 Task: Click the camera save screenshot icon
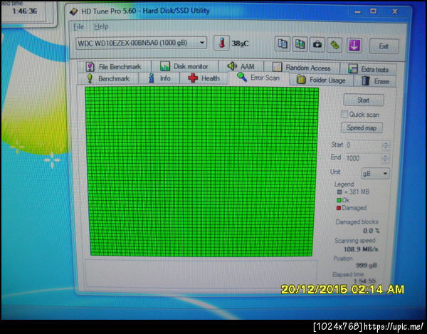(x=317, y=44)
